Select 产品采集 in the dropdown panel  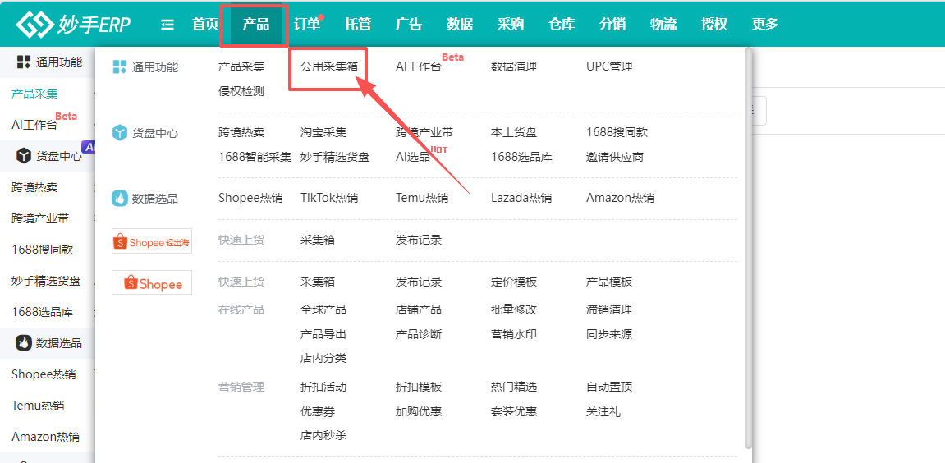coord(241,67)
